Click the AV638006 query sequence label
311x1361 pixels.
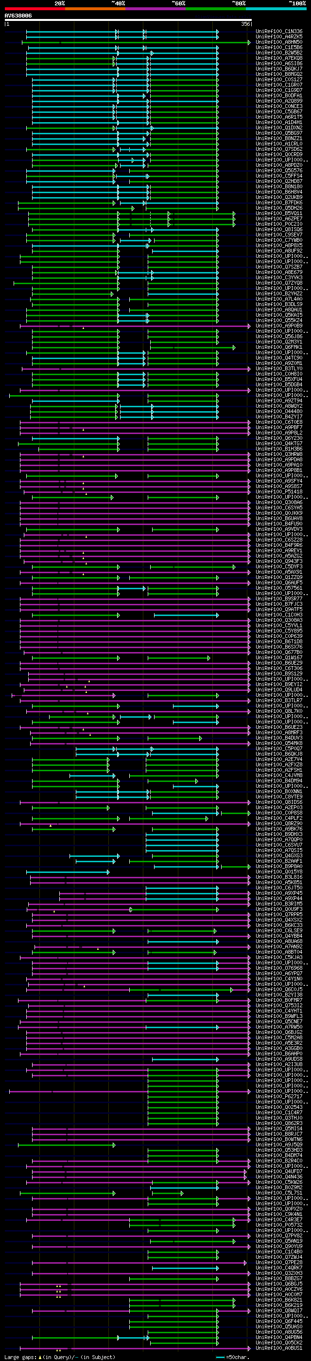tap(18, 16)
